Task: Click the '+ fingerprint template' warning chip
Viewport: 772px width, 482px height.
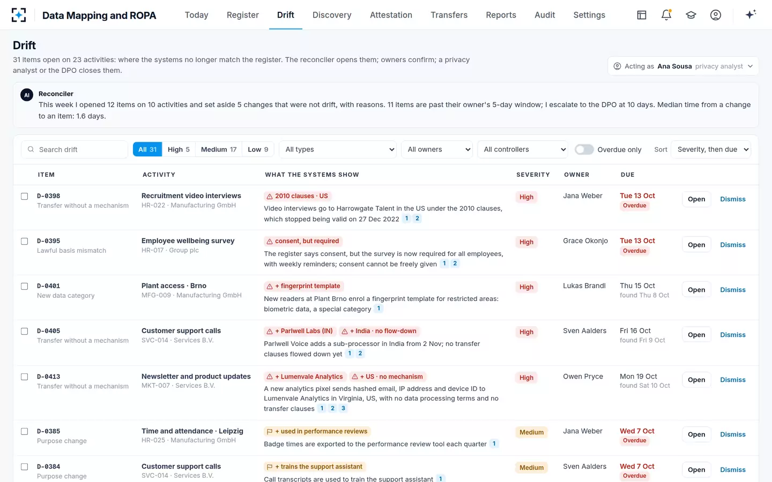Action: tap(303, 286)
